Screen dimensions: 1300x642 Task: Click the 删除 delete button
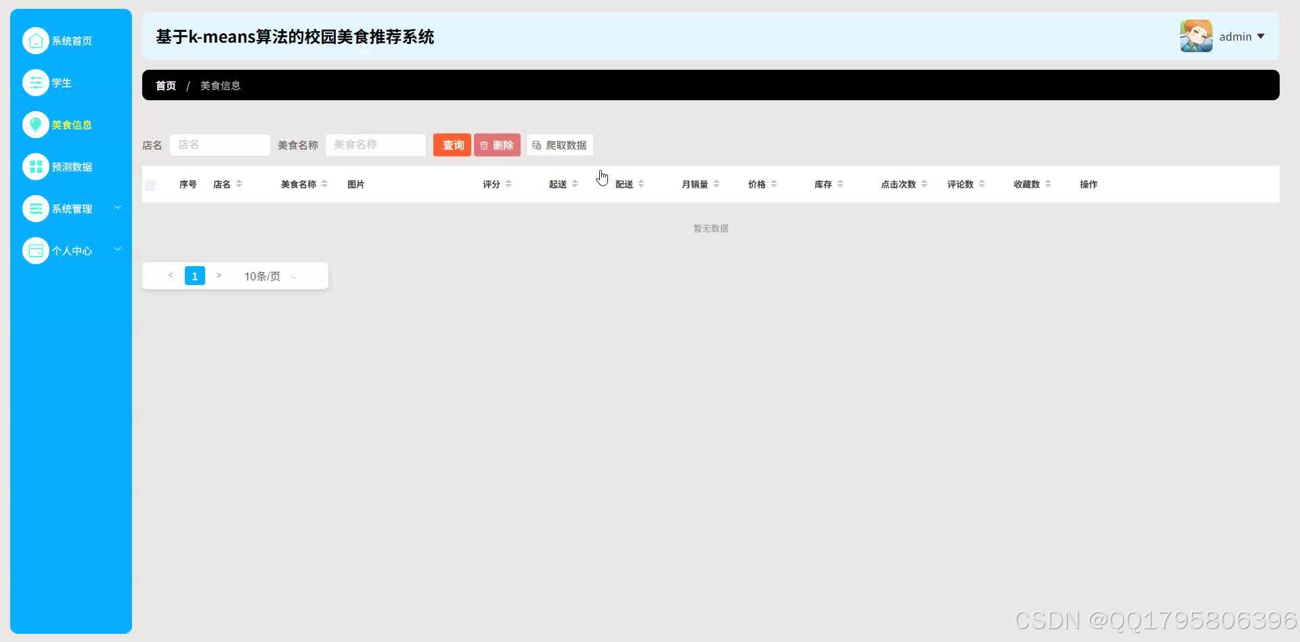[497, 145]
